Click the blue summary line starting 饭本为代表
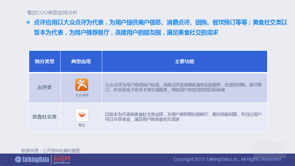The image size is (295, 166). pos(126,32)
